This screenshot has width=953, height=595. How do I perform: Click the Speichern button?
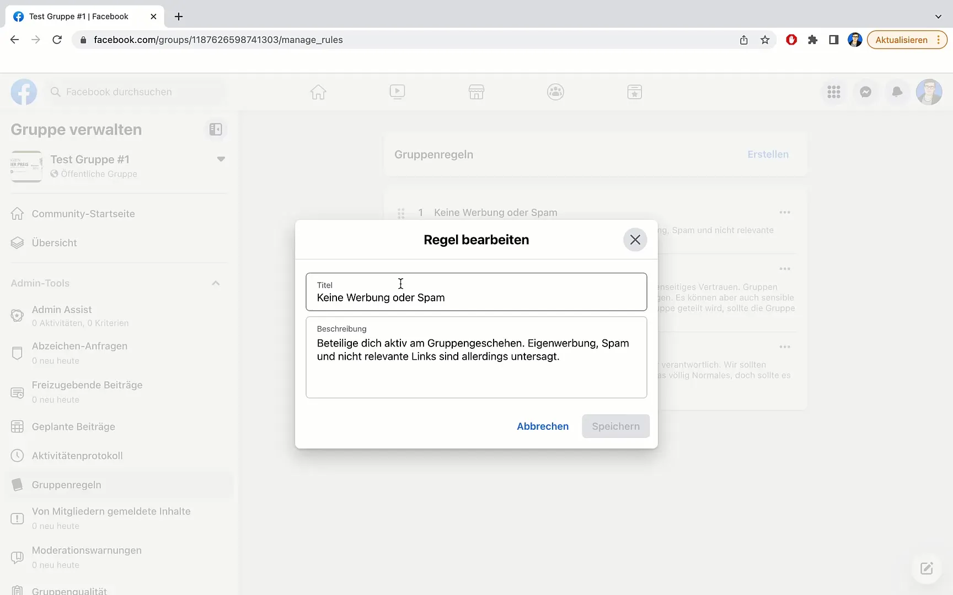[x=615, y=426]
